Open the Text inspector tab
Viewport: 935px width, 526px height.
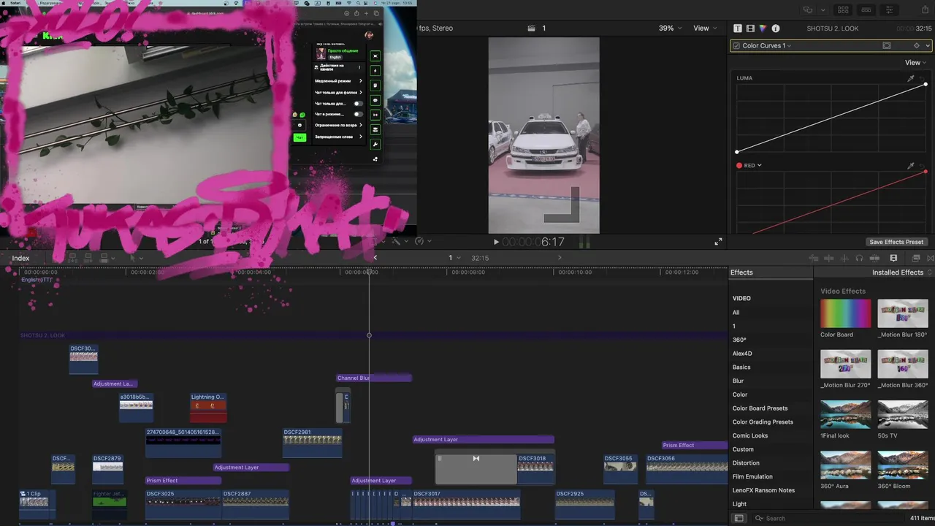coord(738,28)
